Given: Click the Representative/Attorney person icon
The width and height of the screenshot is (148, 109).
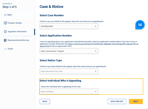Looking at the screenshot, I should (x=5, y=40).
